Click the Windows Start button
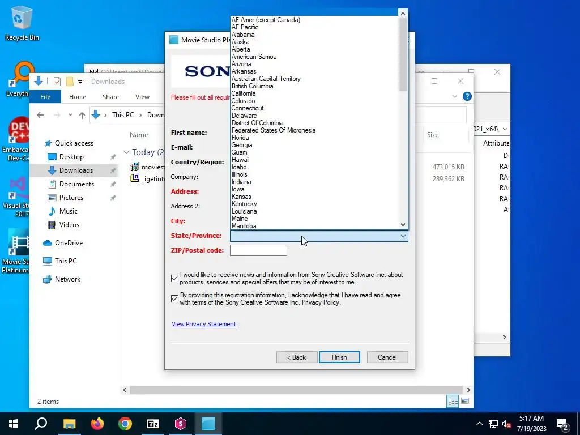This screenshot has height=435, width=580. (x=14, y=424)
